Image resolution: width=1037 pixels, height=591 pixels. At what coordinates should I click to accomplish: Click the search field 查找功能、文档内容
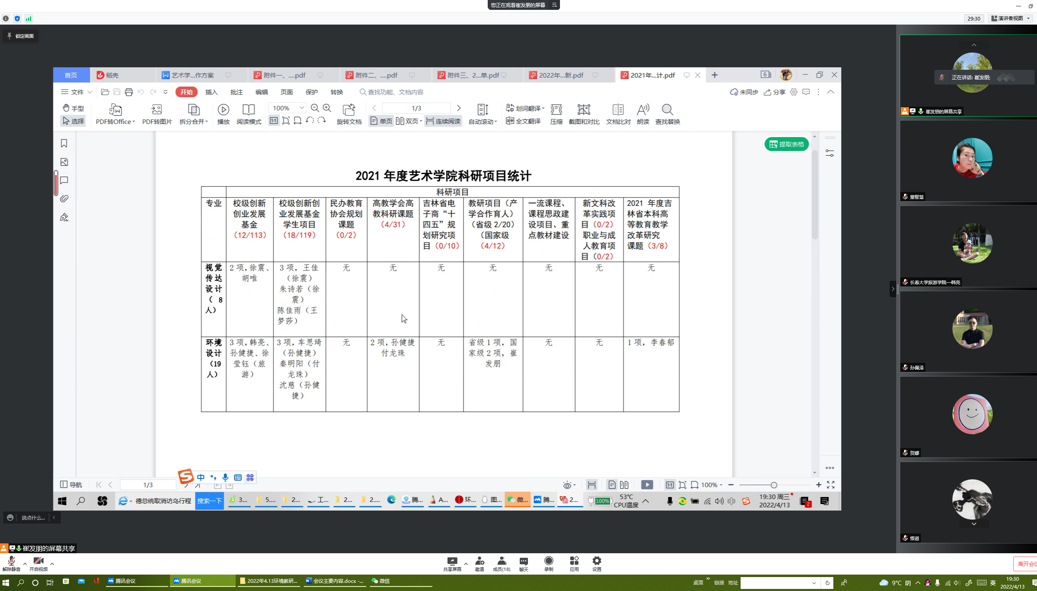click(x=392, y=92)
